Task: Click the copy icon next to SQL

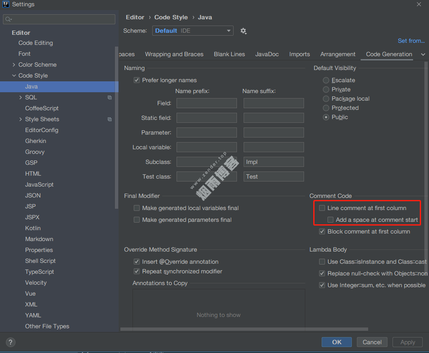Action: (109, 97)
